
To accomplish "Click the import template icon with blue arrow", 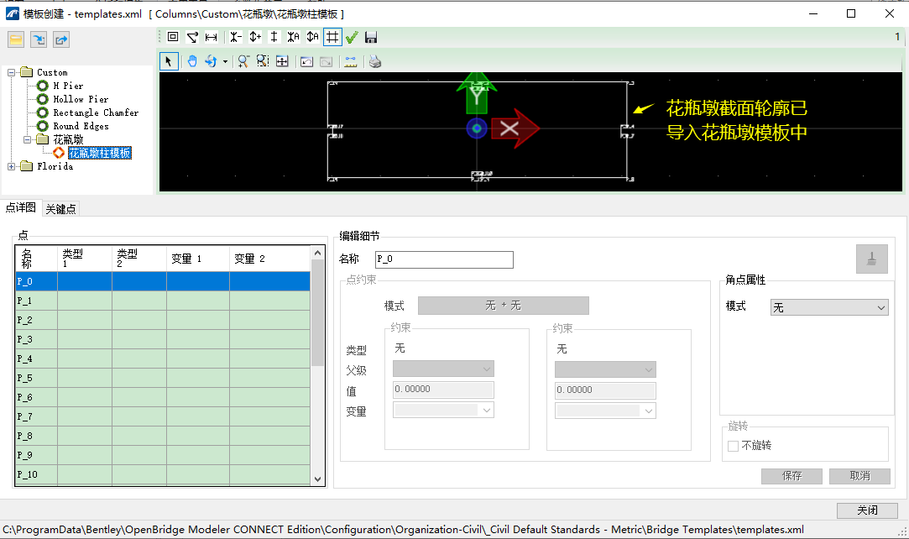I will pyautogui.click(x=39, y=39).
